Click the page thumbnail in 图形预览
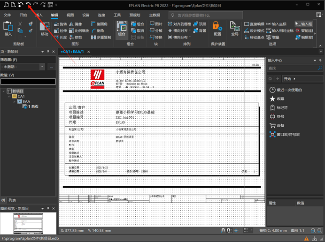This screenshot has width=325, height=242. tap(28, 223)
